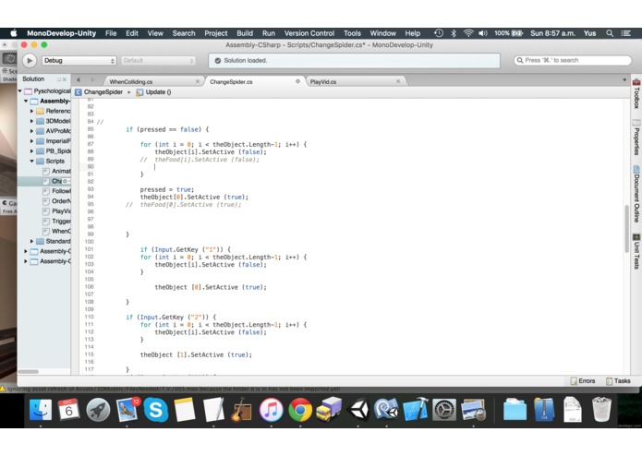
Task: Select the OrderN script file
Action: (56, 201)
